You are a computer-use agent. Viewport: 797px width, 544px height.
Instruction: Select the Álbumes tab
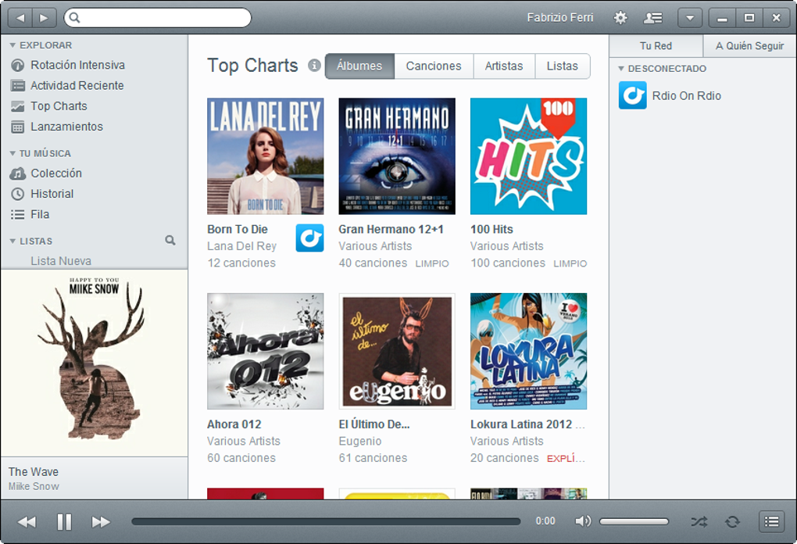tap(359, 66)
